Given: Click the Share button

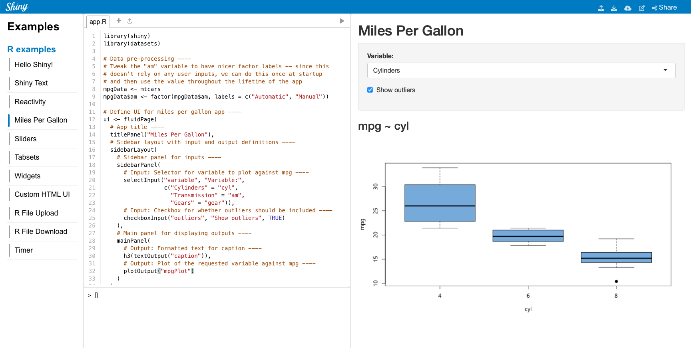Looking at the screenshot, I should [664, 8].
